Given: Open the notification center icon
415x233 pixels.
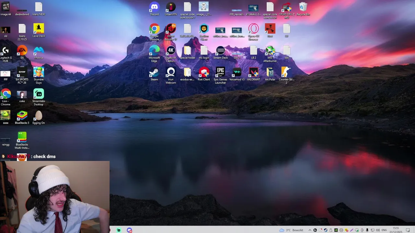Looking at the screenshot, I should point(408,230).
